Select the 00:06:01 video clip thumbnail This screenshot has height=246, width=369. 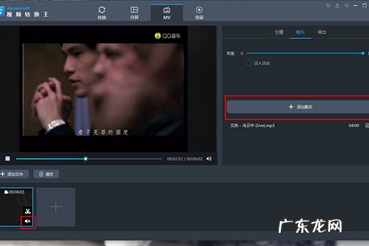click(16, 207)
